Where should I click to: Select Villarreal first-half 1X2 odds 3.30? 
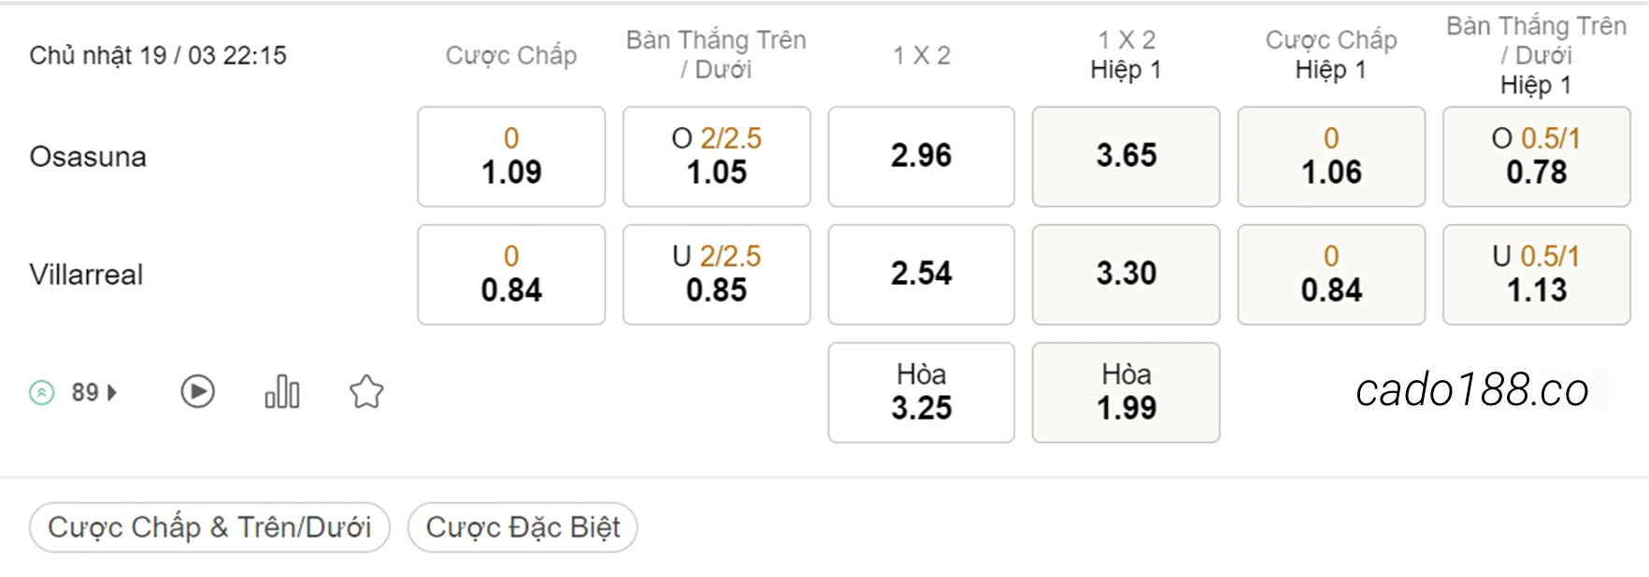click(1126, 274)
